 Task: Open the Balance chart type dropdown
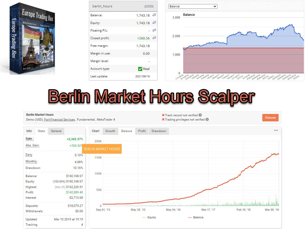point(193,6)
